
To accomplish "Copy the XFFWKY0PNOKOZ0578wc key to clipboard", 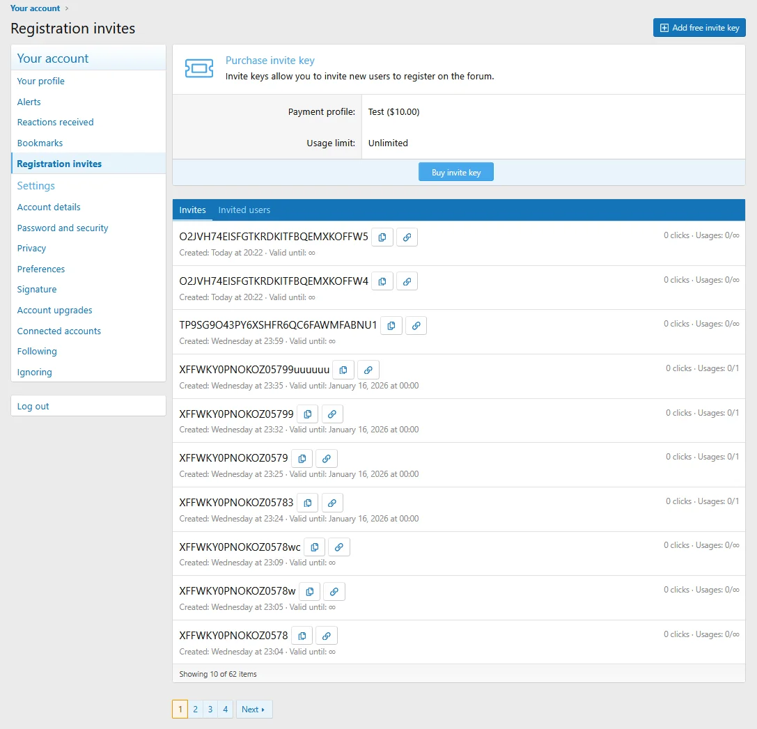I will (314, 547).
